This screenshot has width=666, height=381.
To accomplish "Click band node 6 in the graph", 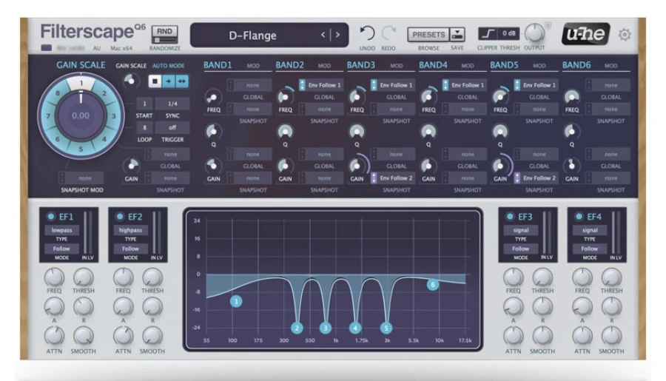I will [x=433, y=285].
